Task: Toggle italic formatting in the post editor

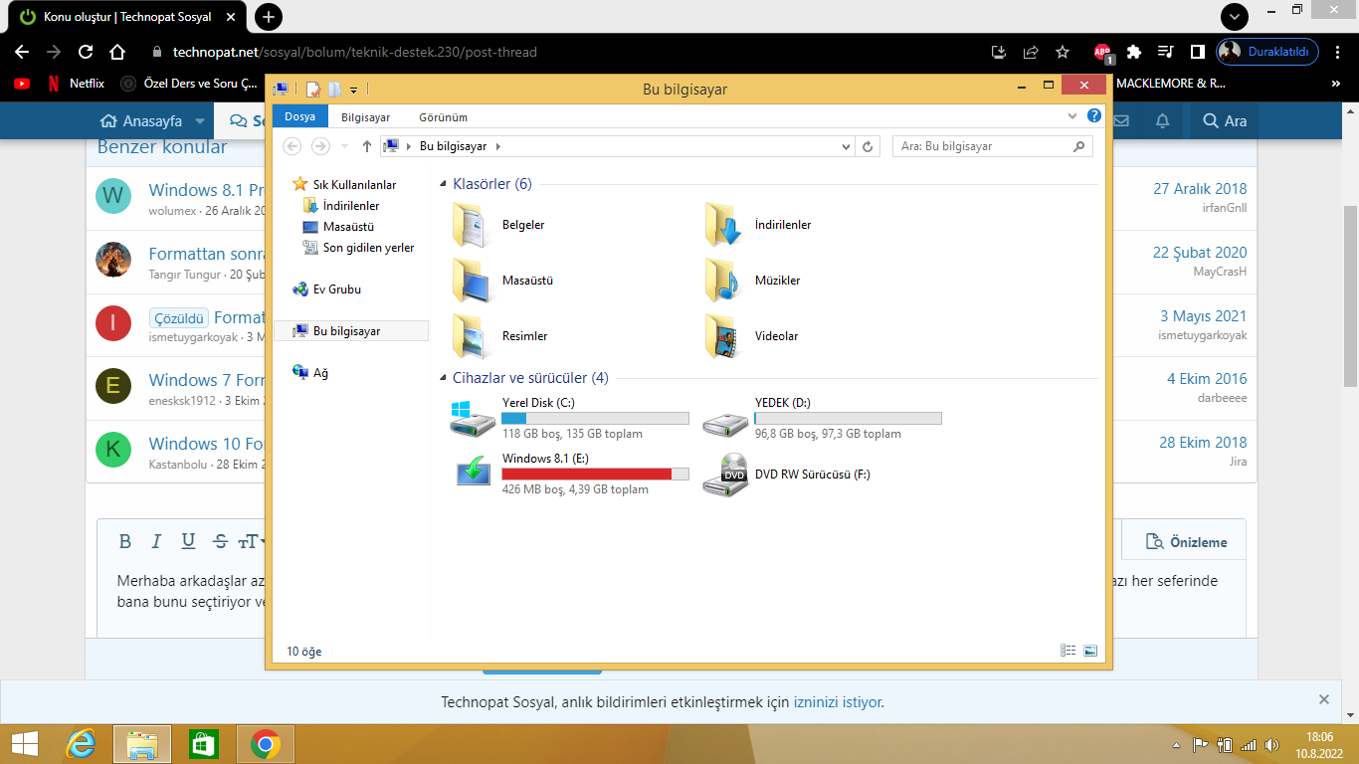Action: [x=156, y=541]
